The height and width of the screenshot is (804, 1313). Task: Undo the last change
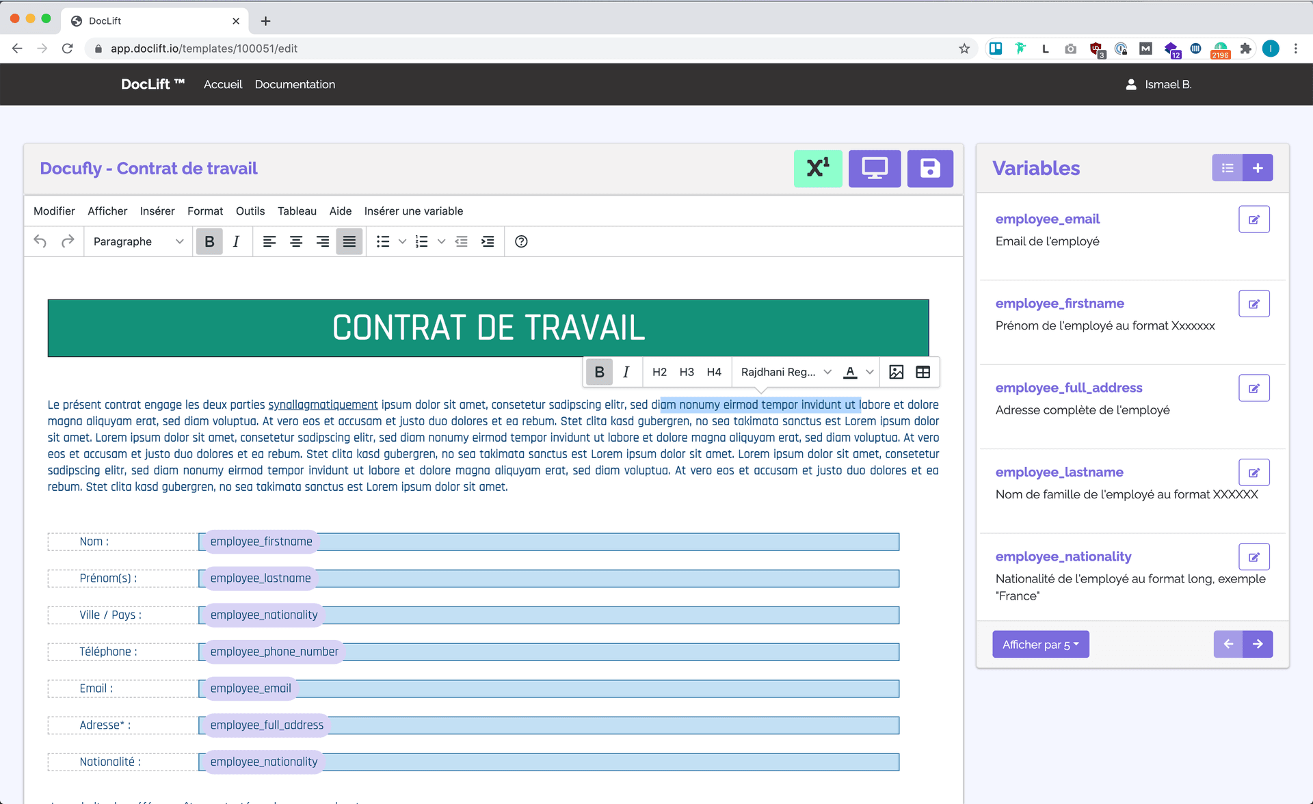pos(39,241)
